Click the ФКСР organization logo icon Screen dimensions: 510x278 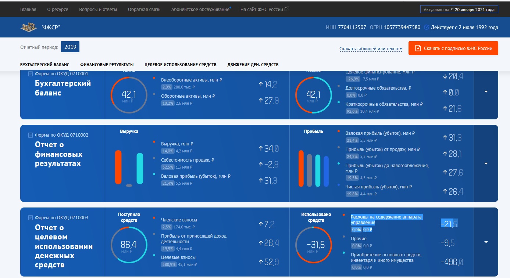(x=29, y=27)
